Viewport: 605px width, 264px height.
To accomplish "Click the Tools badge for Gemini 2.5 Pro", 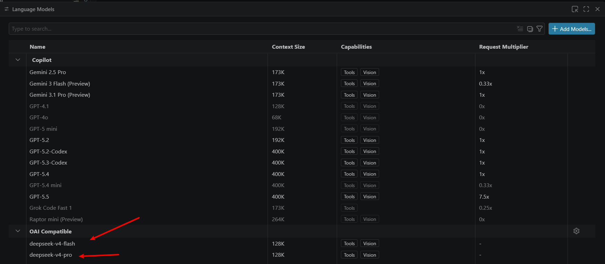I will coord(349,72).
